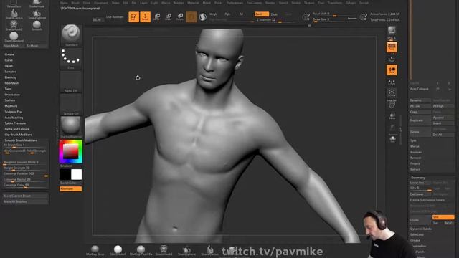This screenshot has height=258, width=459.
Task: Expand the FiberMesh brush section
Action: (11, 83)
